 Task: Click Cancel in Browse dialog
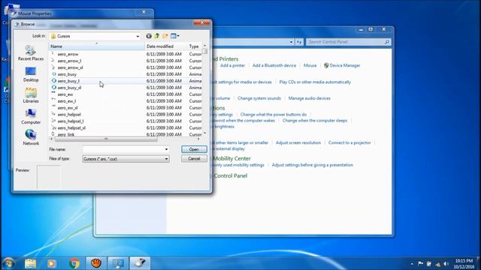194,158
